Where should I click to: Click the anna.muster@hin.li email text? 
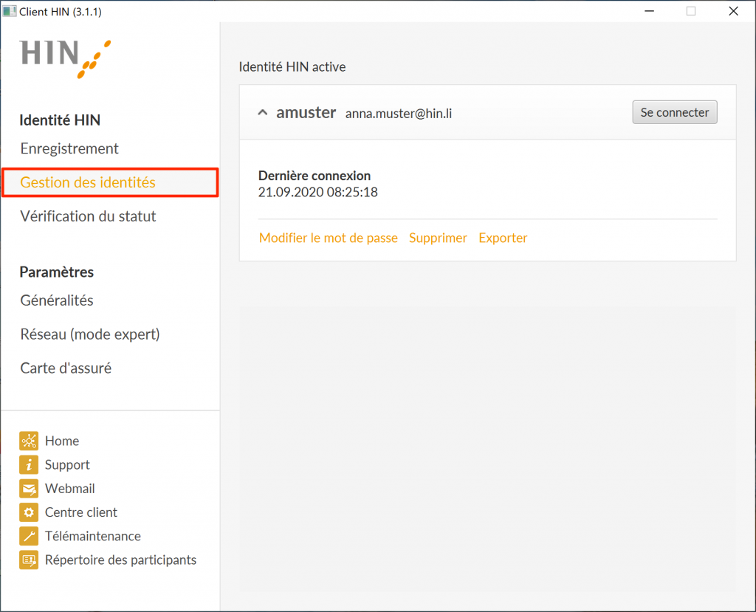(x=399, y=114)
